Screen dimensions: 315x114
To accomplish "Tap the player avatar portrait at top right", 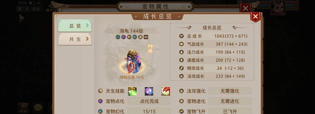I will [x=278, y=8].
